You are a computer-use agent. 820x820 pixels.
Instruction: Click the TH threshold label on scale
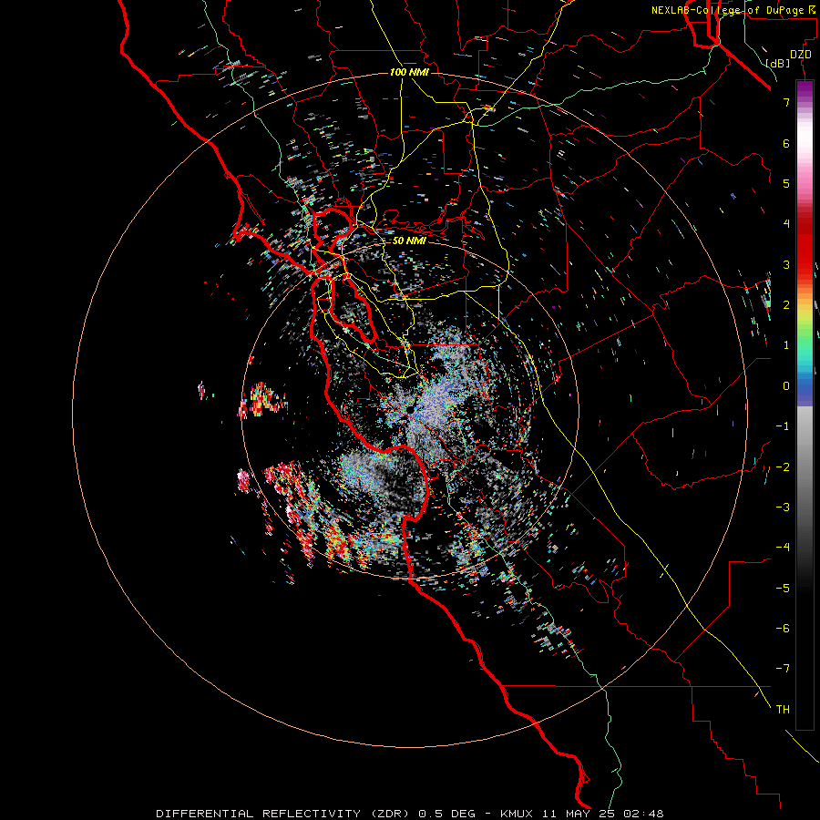click(x=783, y=710)
